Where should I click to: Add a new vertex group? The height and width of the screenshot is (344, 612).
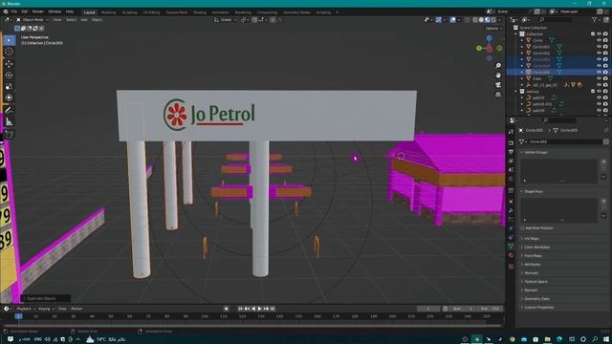(x=603, y=161)
